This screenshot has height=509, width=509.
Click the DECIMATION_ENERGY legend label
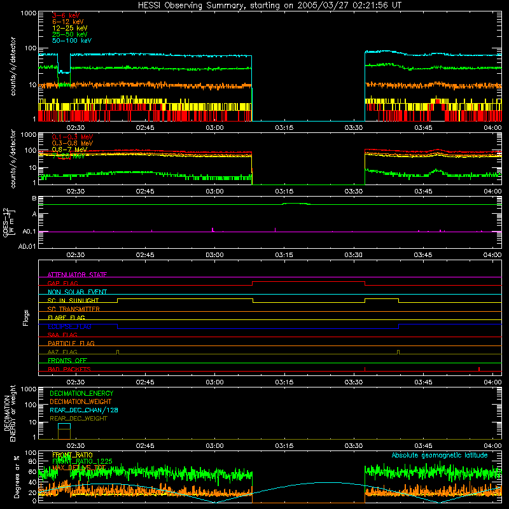[x=81, y=393]
